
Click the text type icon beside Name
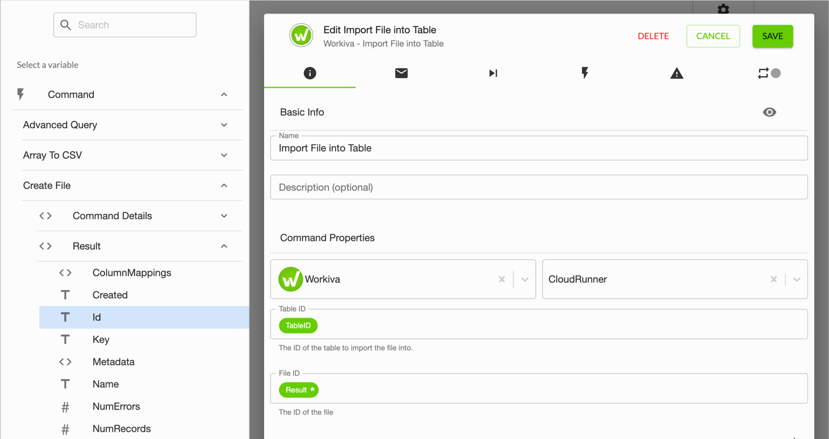(65, 384)
